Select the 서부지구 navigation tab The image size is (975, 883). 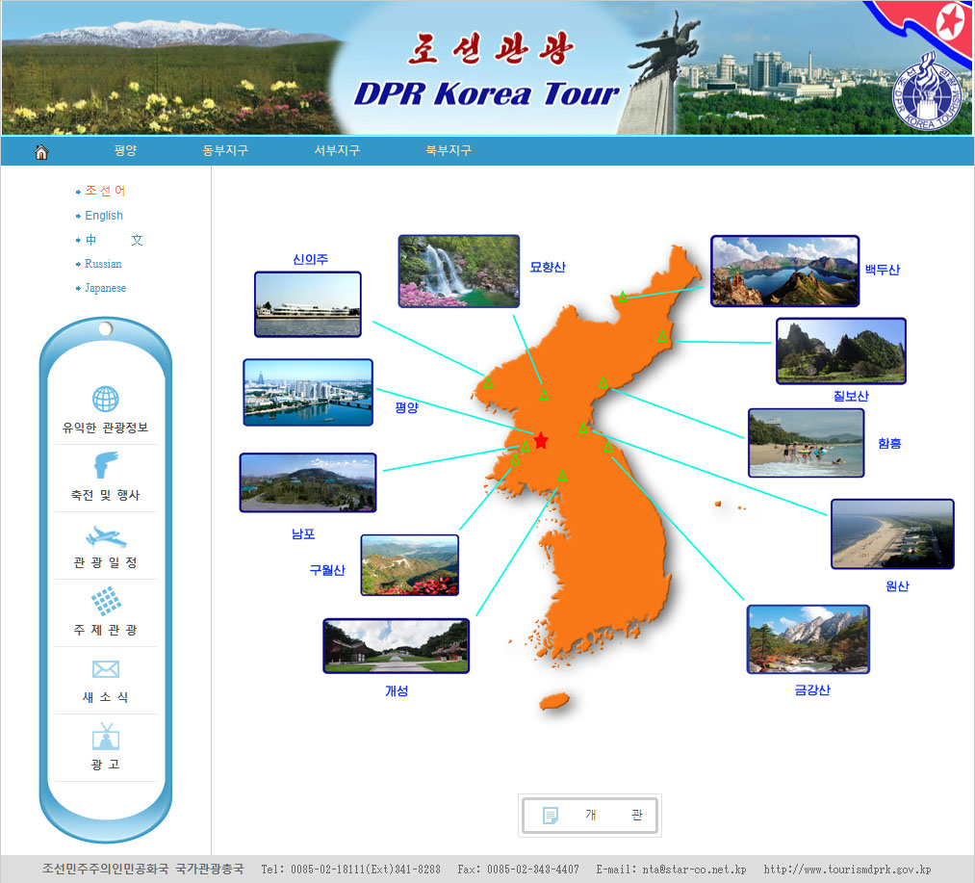[x=337, y=151]
